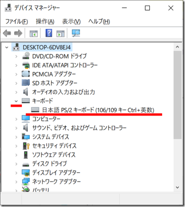Select the キーボード category label

[43, 101]
